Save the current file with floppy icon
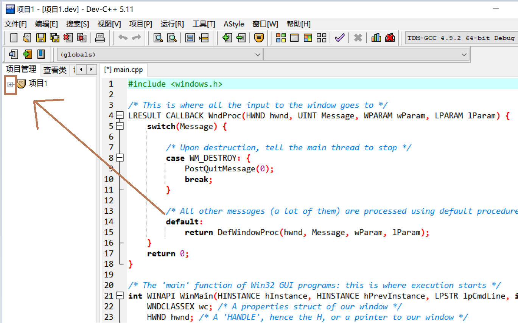The image size is (518, 323). pyautogui.click(x=41, y=38)
